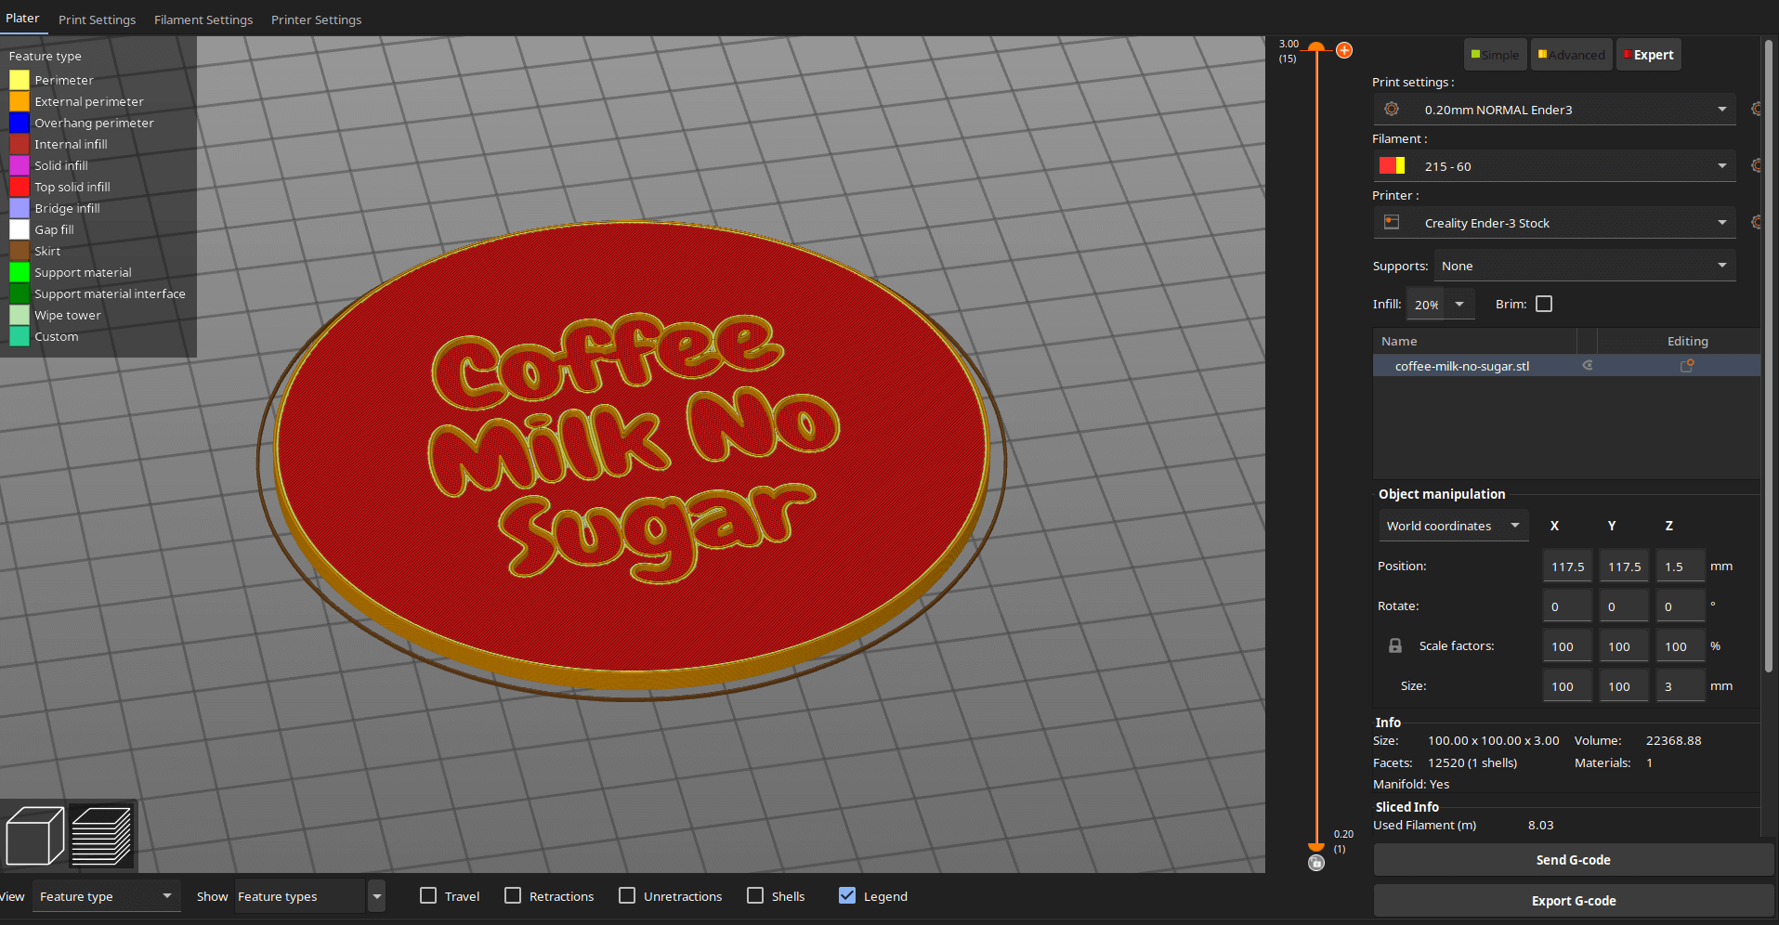Click the Export G-code button
Viewport: 1779px width, 925px height.
tap(1573, 900)
